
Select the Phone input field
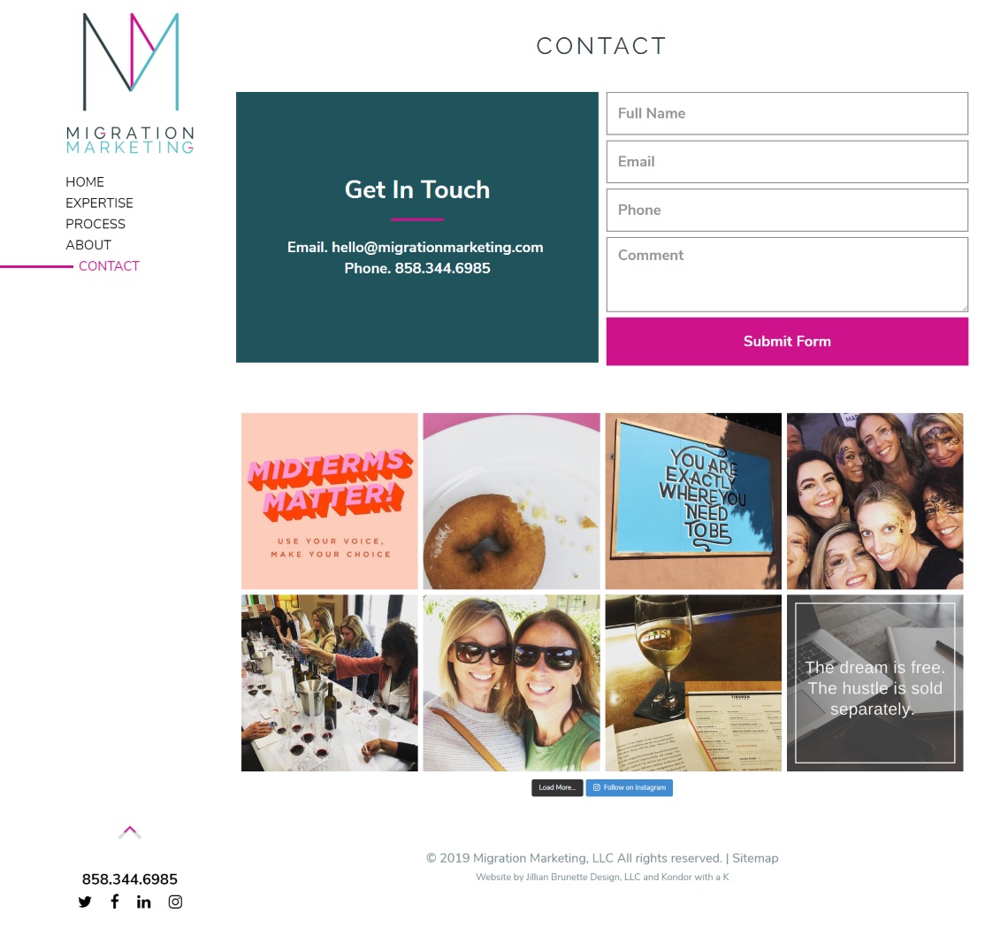tap(787, 210)
